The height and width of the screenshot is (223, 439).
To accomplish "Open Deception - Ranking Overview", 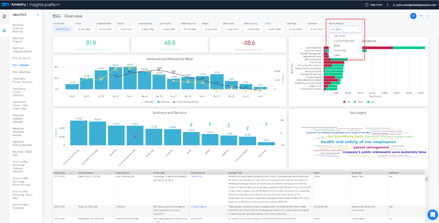I will point(22,143).
